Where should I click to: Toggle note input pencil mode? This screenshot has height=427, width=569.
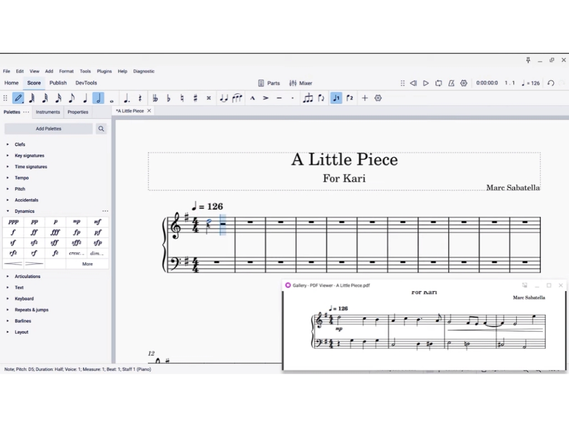(x=18, y=98)
